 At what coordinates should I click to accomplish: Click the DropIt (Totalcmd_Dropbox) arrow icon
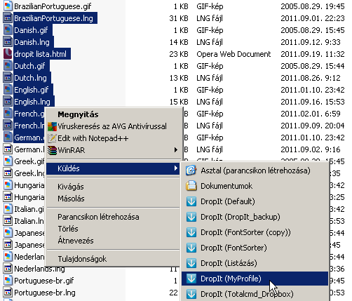click(x=191, y=294)
